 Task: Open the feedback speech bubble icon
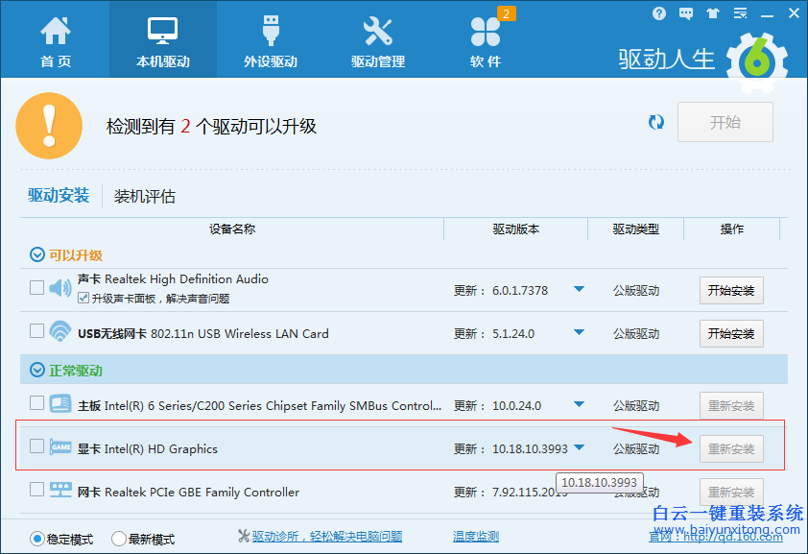pos(685,13)
